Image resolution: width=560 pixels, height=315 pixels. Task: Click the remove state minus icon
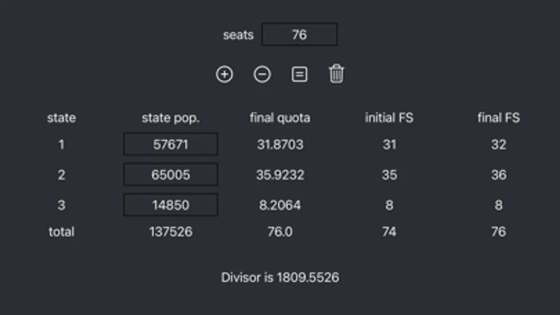click(x=262, y=74)
